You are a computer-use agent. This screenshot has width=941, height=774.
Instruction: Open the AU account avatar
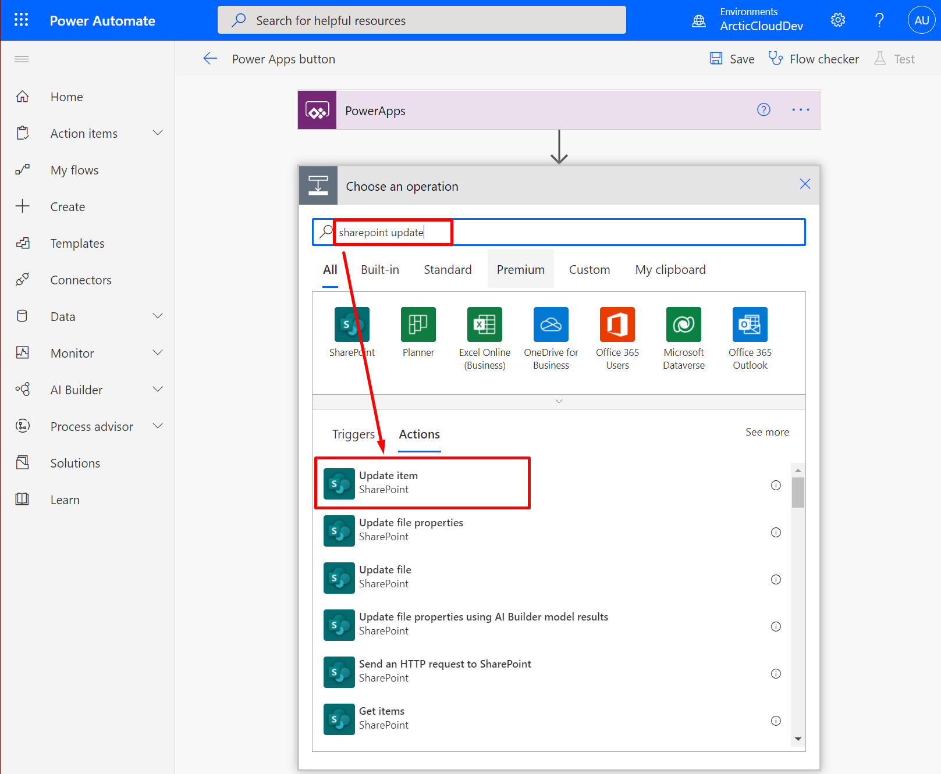pos(921,20)
